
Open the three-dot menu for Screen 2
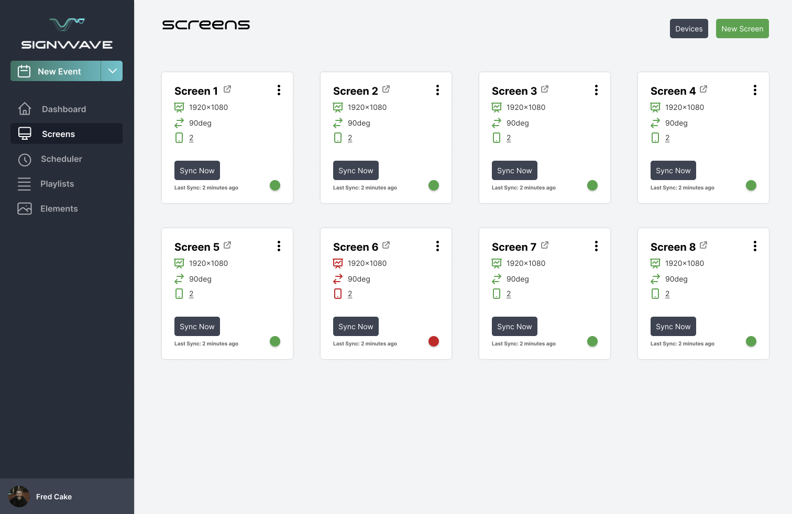pos(437,90)
